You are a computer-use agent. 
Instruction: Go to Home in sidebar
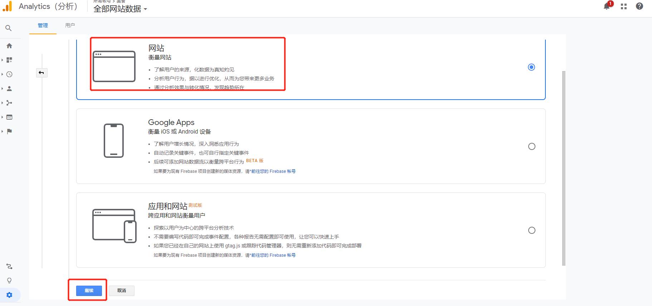(x=9, y=46)
